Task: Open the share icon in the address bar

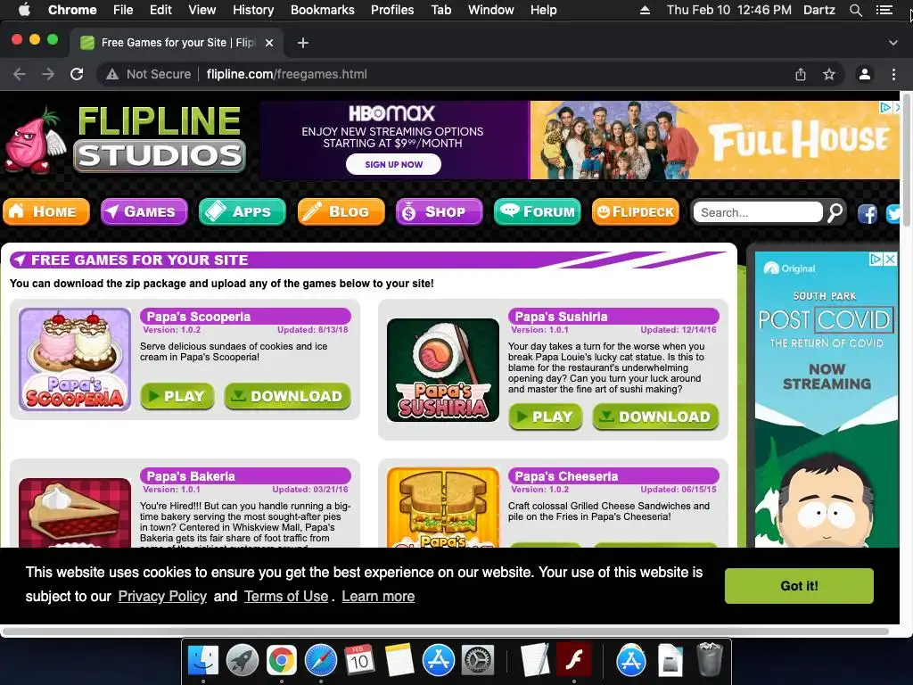Action: 801,74
